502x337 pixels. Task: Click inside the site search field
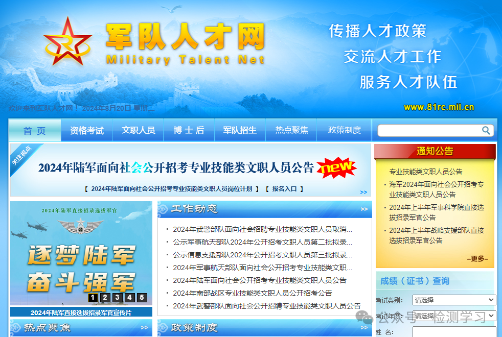click(429, 130)
